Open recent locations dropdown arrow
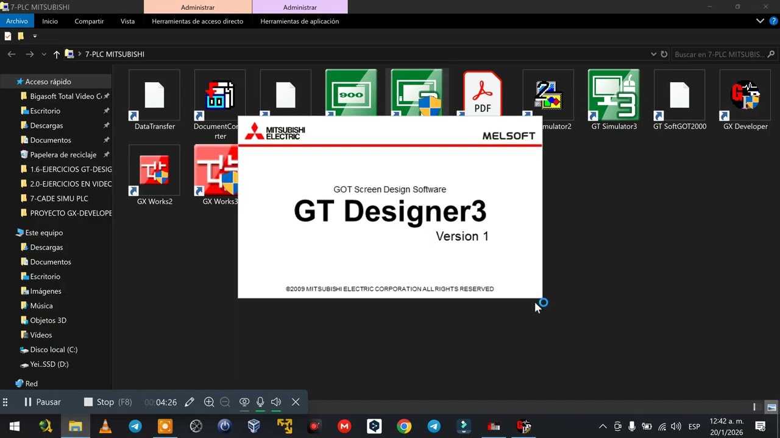Screen dimensions: 780x438 pyautogui.click(x=44, y=54)
